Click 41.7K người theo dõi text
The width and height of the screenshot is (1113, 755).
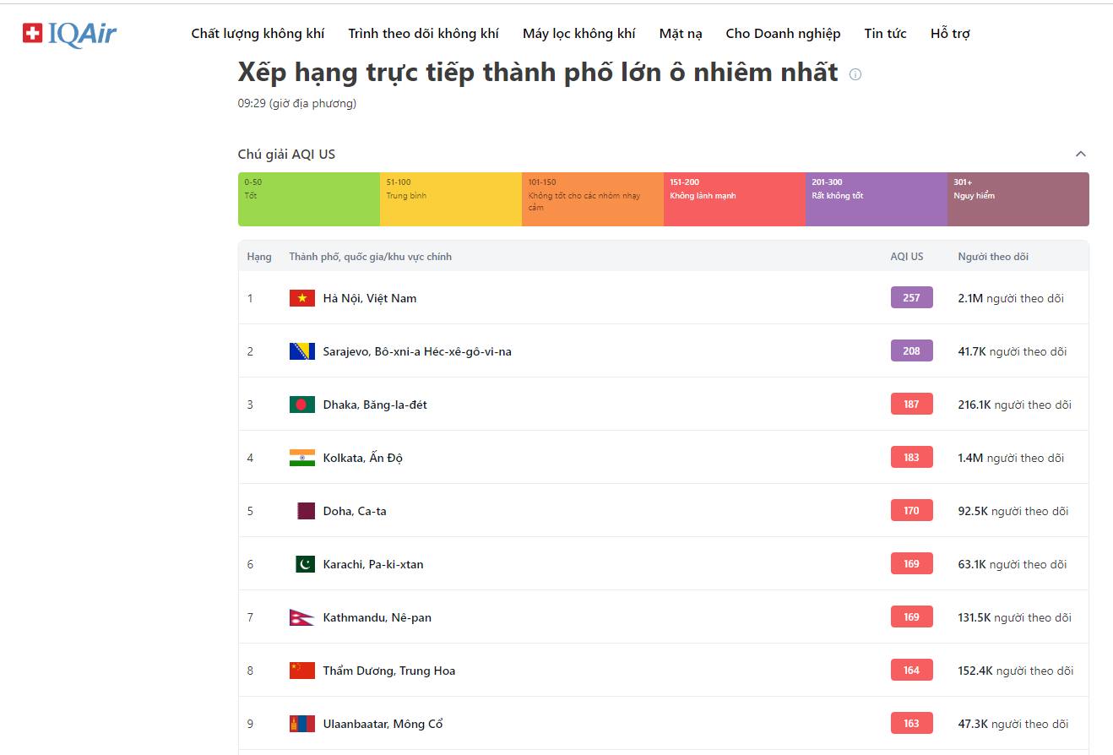(x=1013, y=351)
